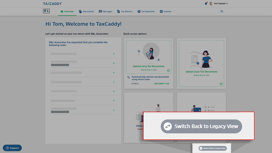Click the Messages tab chat icon
The width and height of the screenshot is (272, 153).
click(100, 11)
